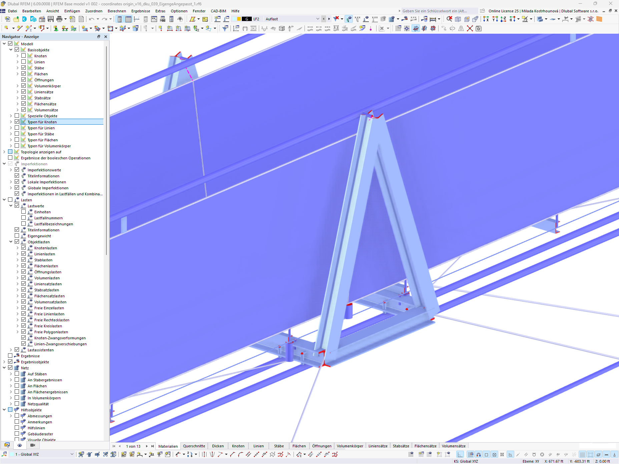Select the red-X zoom cancel icon
This screenshot has width=619, height=464.
pos(450,19)
